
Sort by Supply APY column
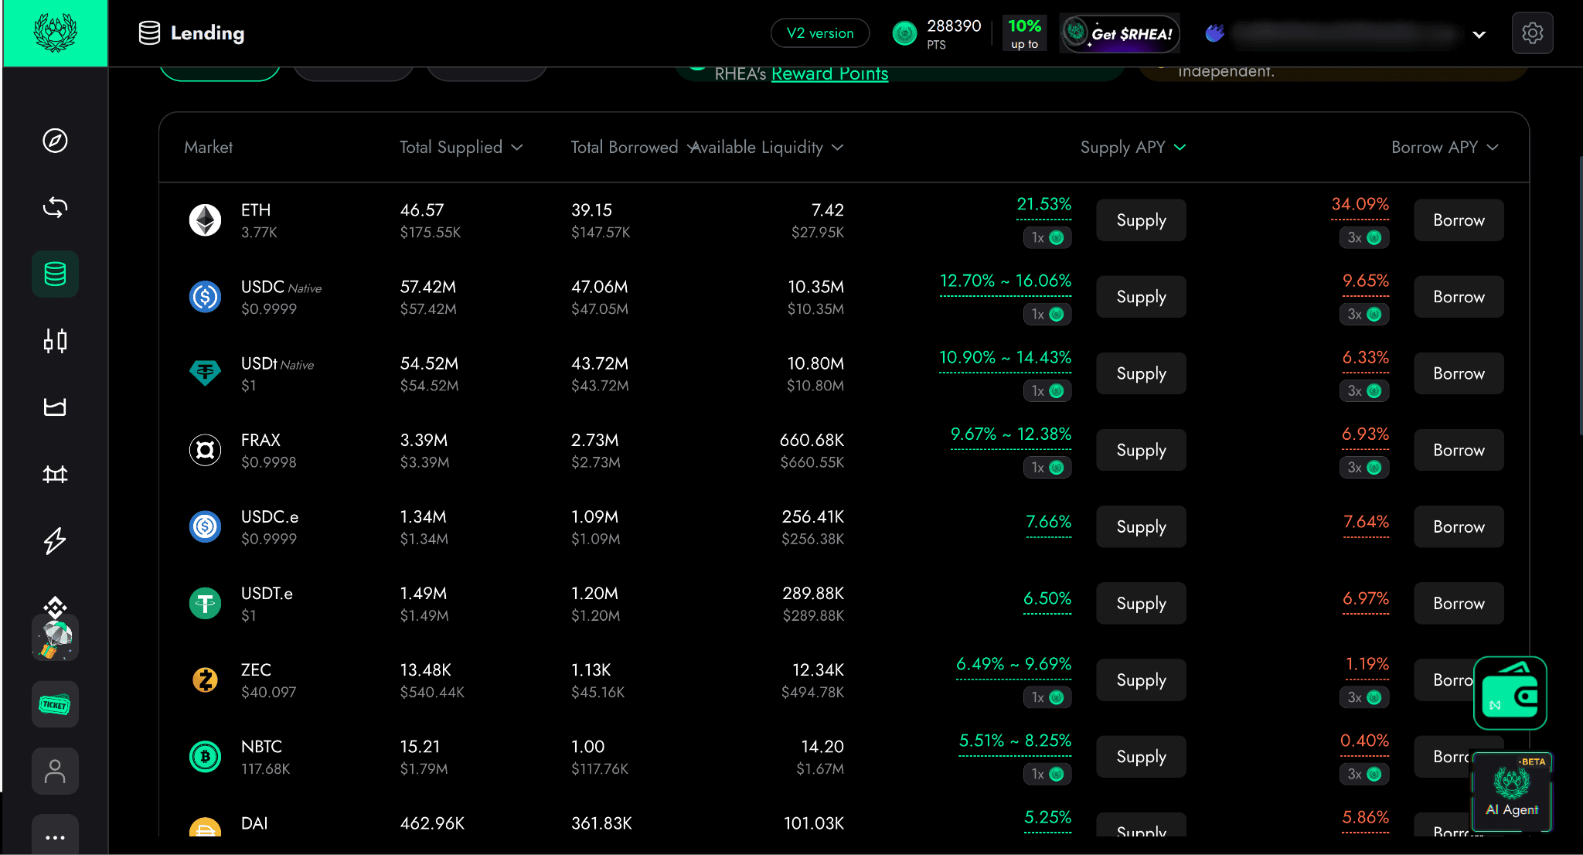1133,147
